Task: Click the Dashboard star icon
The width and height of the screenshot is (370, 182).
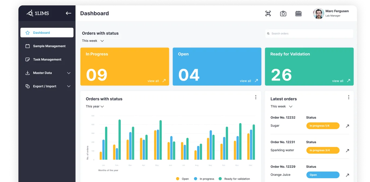Action: pos(27,32)
